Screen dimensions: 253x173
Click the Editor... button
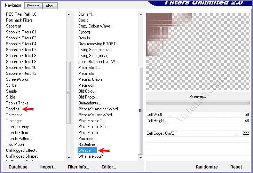(109, 167)
